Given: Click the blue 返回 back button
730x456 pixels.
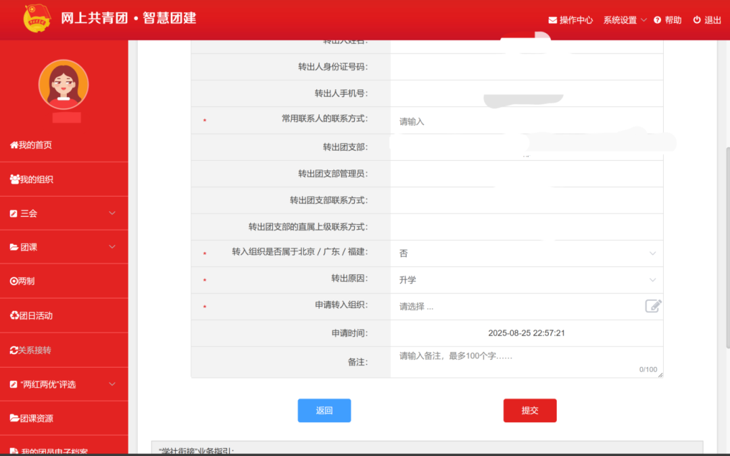Looking at the screenshot, I should click(x=324, y=410).
